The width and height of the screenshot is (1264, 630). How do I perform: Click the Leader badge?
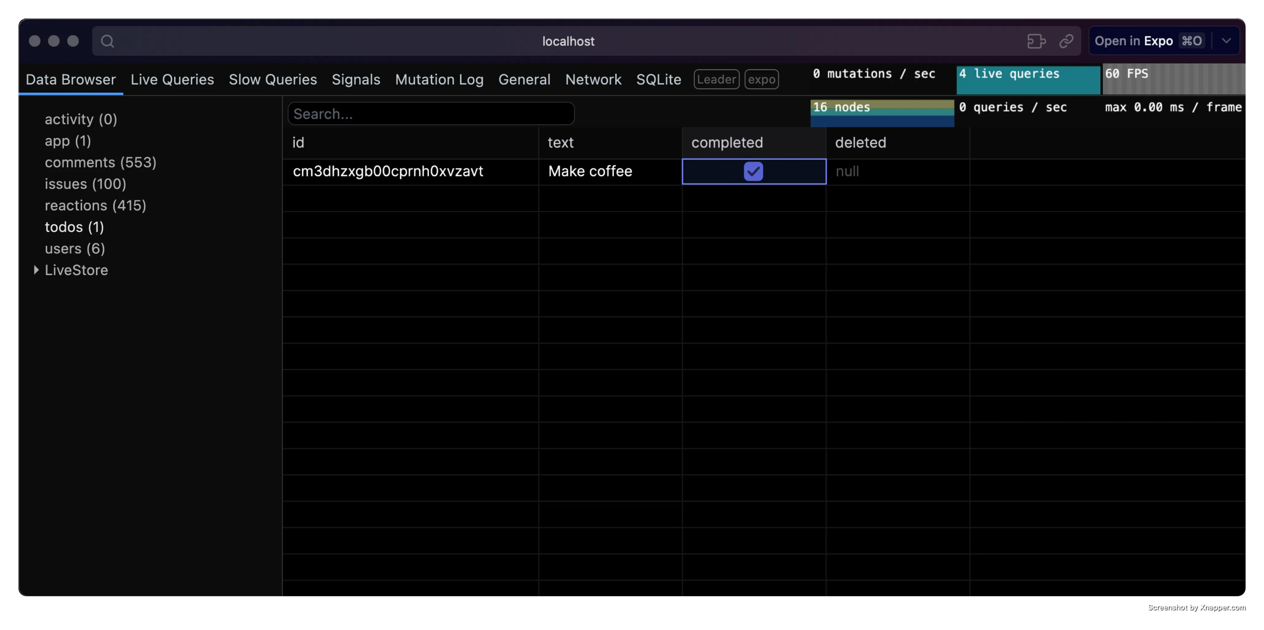[x=716, y=79]
